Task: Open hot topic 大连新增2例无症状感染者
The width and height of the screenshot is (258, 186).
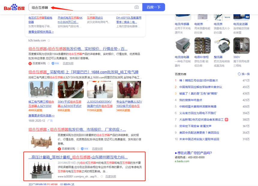Action: click(x=201, y=120)
